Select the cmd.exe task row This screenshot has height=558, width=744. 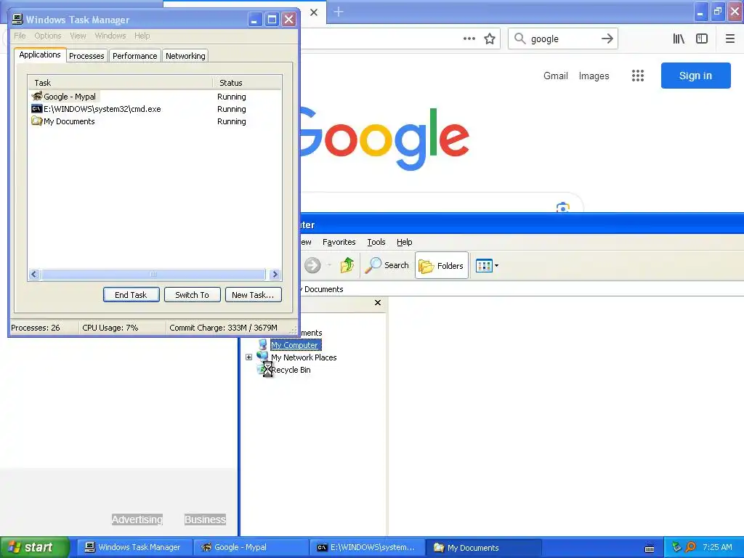click(155, 109)
